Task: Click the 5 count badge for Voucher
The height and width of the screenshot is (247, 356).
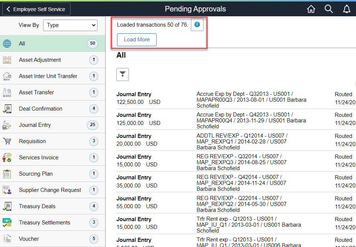Action: point(94,238)
